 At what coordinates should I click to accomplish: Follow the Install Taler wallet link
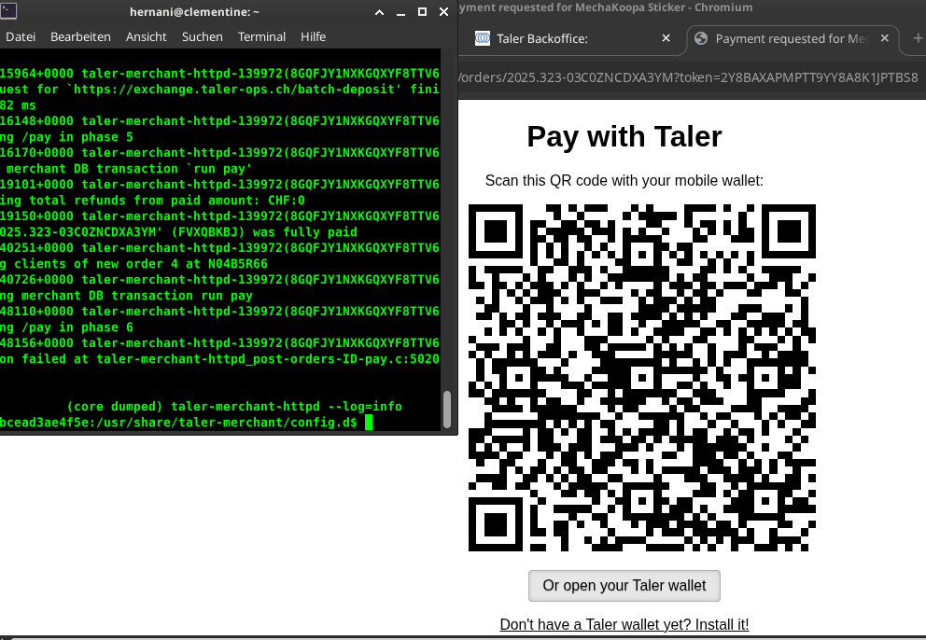[624, 624]
